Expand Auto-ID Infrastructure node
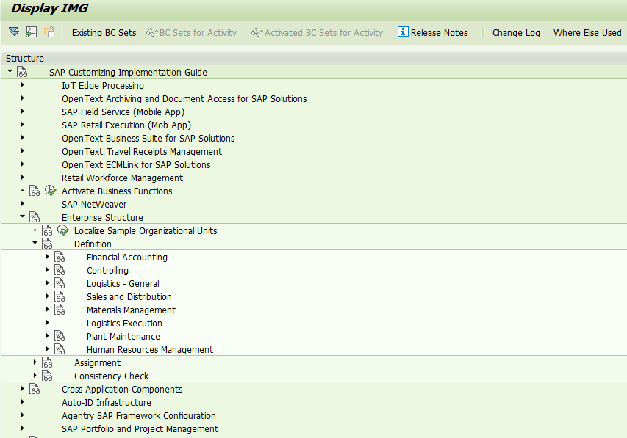 pos(22,401)
